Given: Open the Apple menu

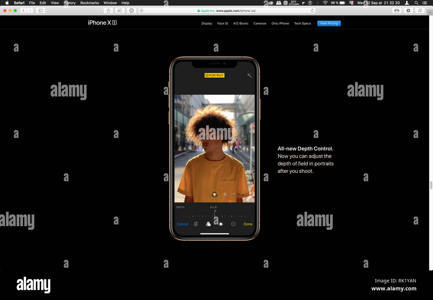Looking at the screenshot, I should pyautogui.click(x=7, y=3).
